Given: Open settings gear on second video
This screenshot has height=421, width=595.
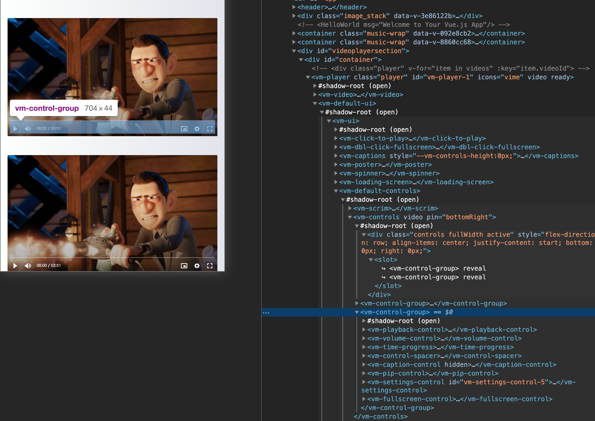Looking at the screenshot, I should pyautogui.click(x=197, y=266).
